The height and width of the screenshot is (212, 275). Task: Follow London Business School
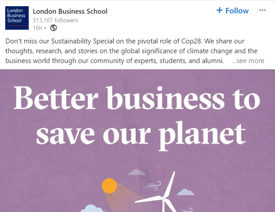[233, 11]
